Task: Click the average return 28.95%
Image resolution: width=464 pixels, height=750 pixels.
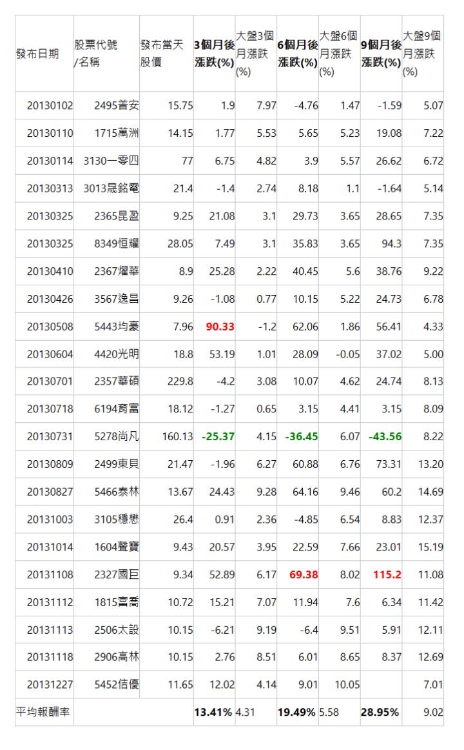Action: coord(380,713)
